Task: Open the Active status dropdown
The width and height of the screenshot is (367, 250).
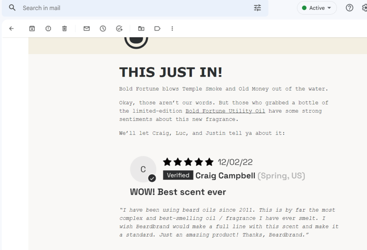Action: [x=317, y=8]
